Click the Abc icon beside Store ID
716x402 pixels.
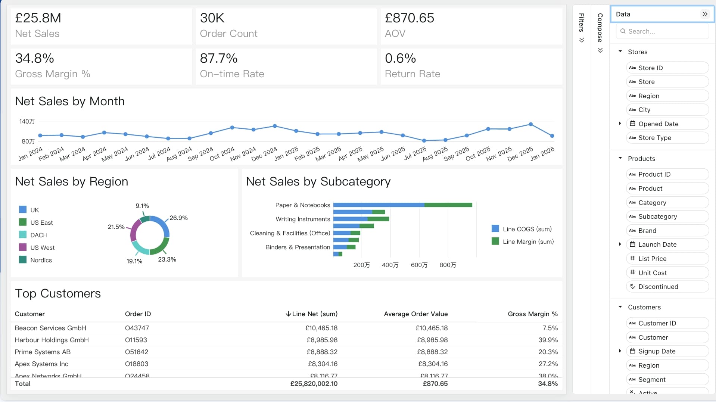pos(632,68)
